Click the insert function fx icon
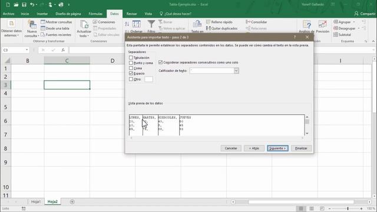The width and height of the screenshot is (377, 212). coord(63,50)
